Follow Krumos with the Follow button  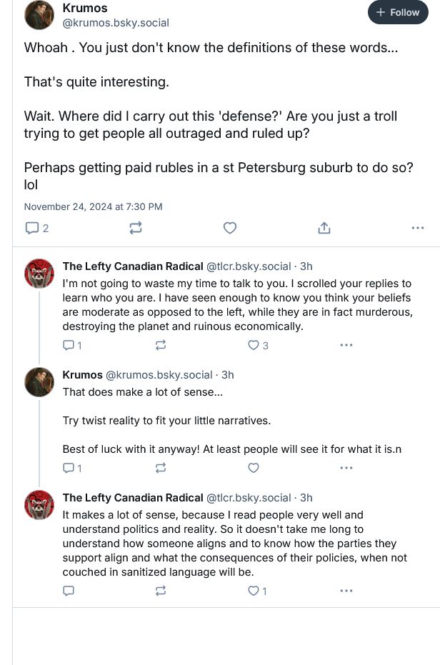tap(398, 12)
